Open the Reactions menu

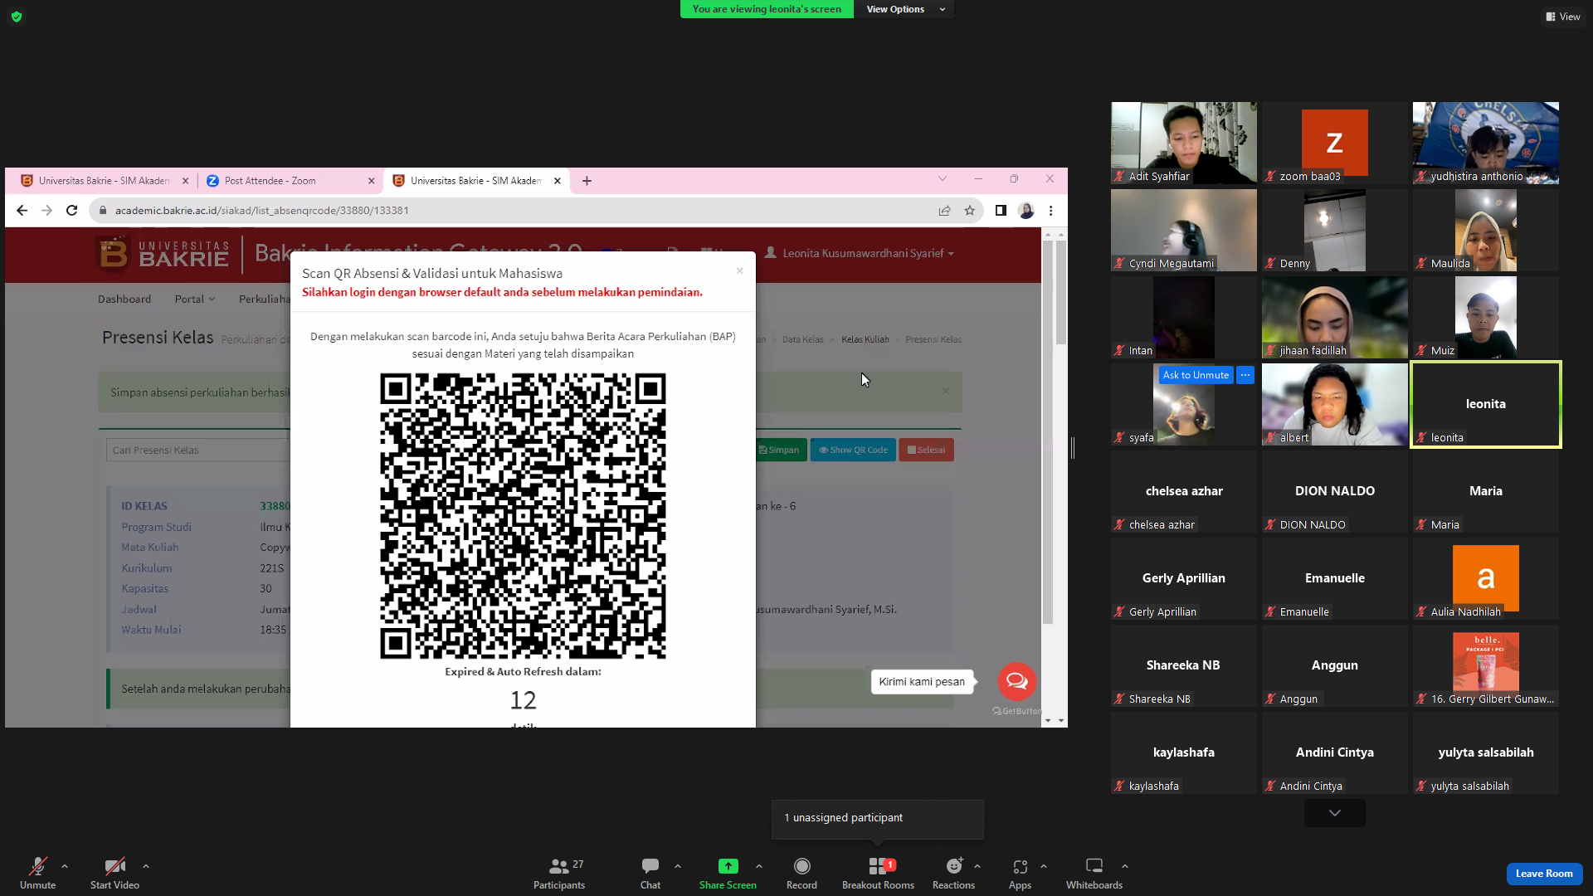click(x=954, y=873)
